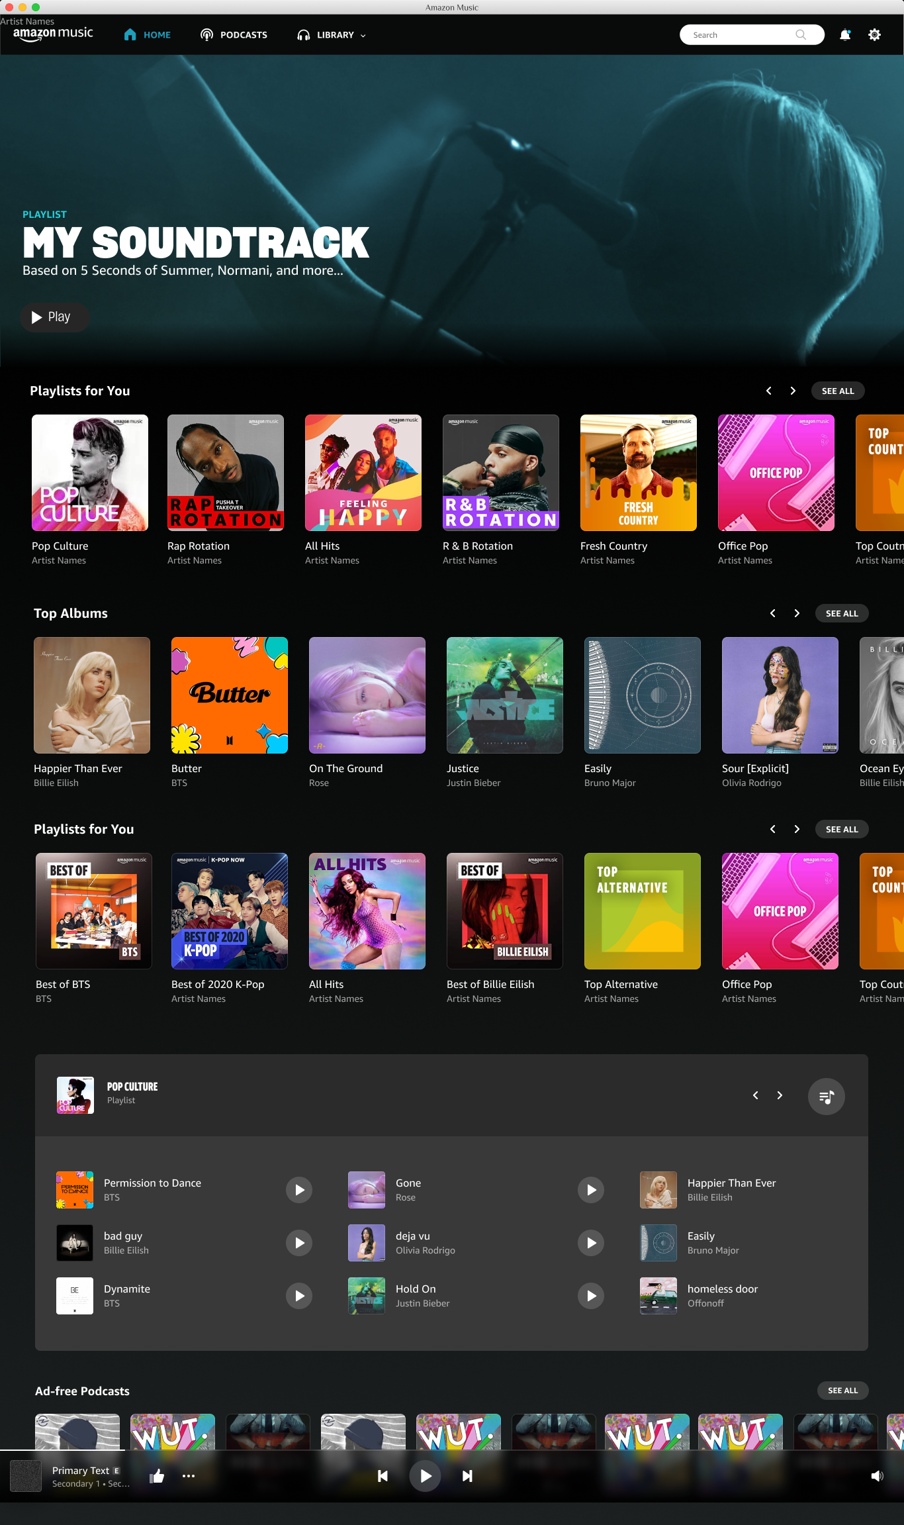Play the Gone track by Rose
Screen dimensions: 904x1525
pos(591,1190)
